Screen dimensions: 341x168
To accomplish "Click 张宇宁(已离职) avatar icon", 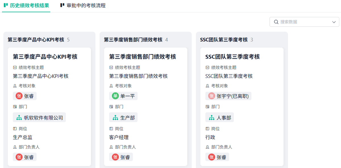I will pos(212,96).
